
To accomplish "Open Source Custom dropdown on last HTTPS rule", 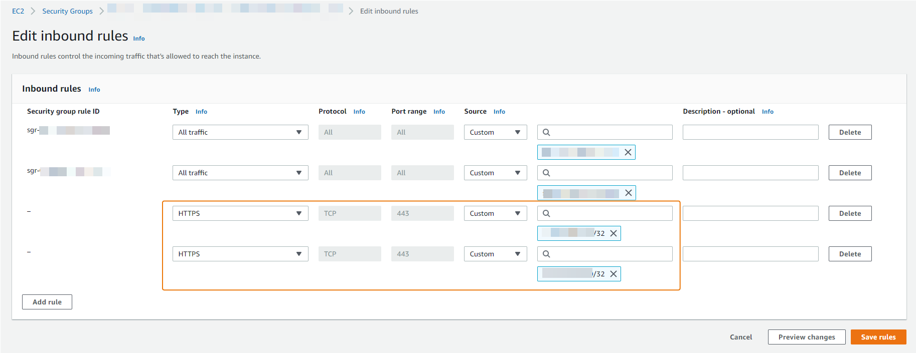I will coord(495,254).
